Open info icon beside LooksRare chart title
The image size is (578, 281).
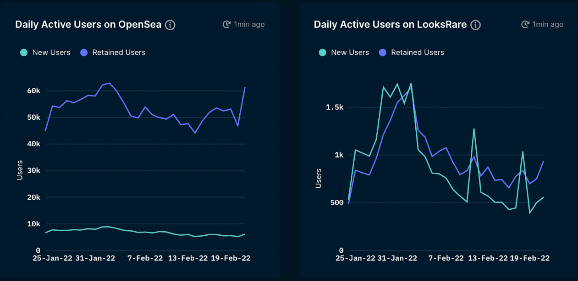(x=476, y=25)
